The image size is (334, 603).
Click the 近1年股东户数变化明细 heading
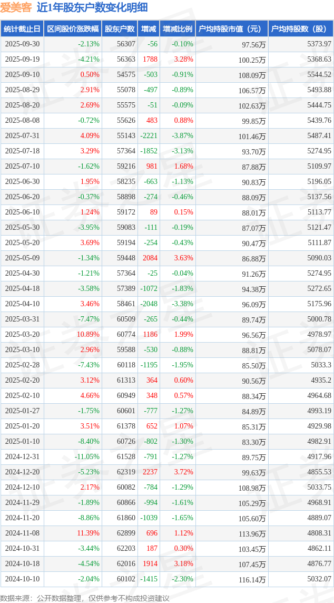coord(92,7)
